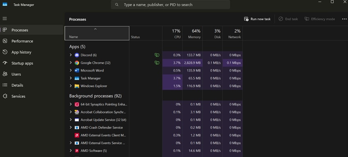Open the App history page

coord(32,52)
